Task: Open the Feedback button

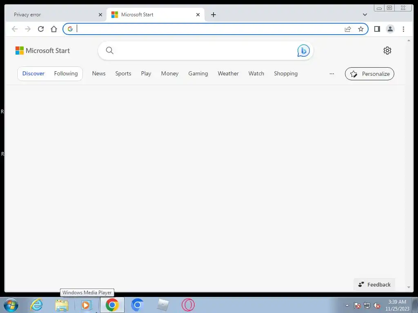Action: 374,284
